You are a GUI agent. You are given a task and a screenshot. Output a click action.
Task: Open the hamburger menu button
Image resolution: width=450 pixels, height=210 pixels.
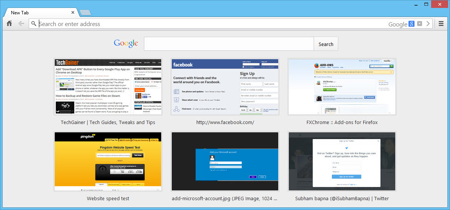(x=441, y=24)
